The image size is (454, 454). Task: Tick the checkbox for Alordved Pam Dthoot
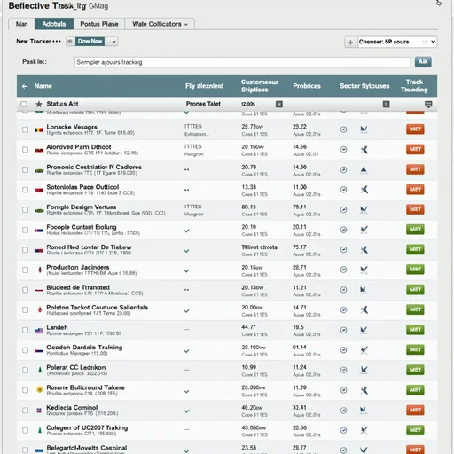tap(26, 150)
